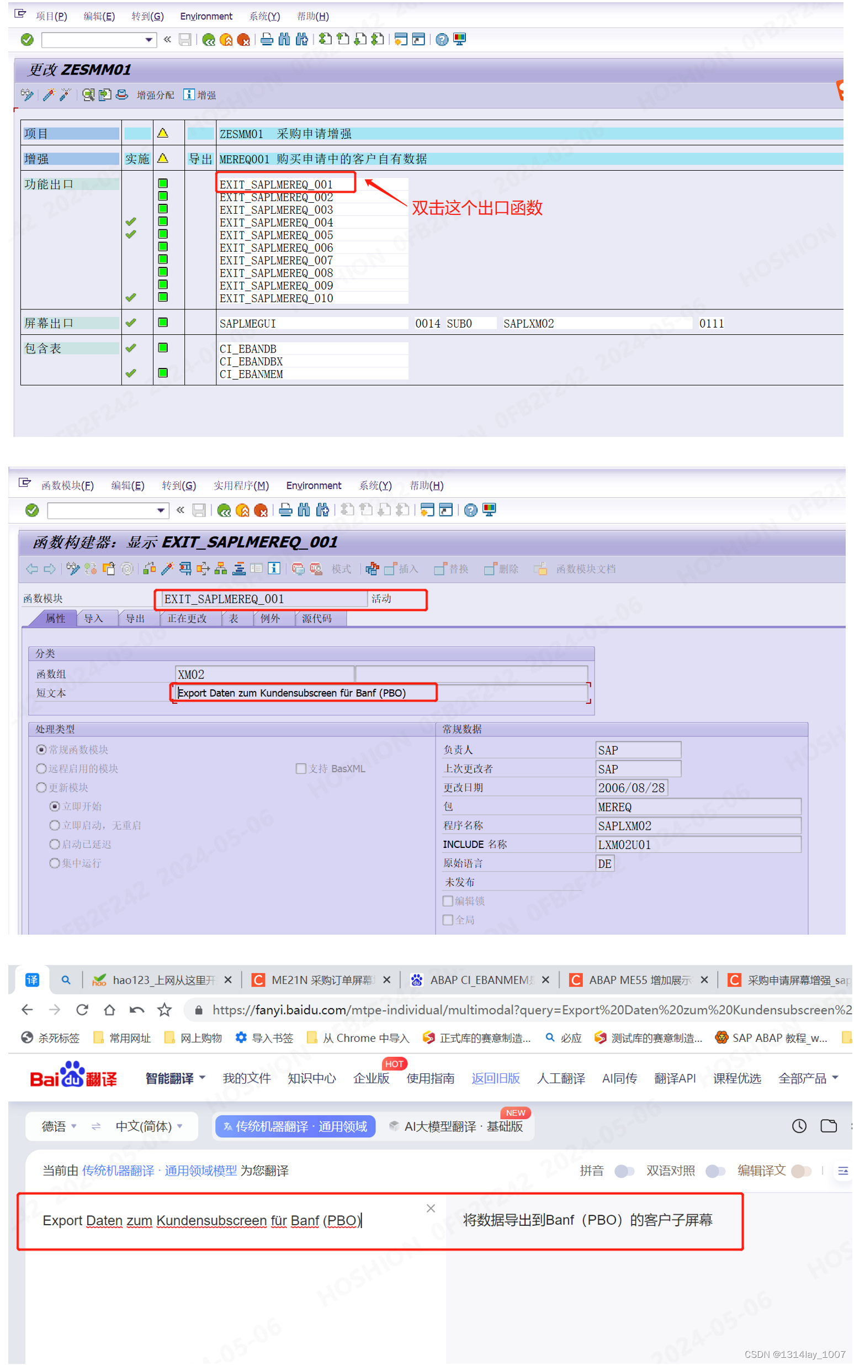Viewport: 854px width, 1365px height.
Task: Toggle the 编辑译文 switch
Action: coord(802,1172)
